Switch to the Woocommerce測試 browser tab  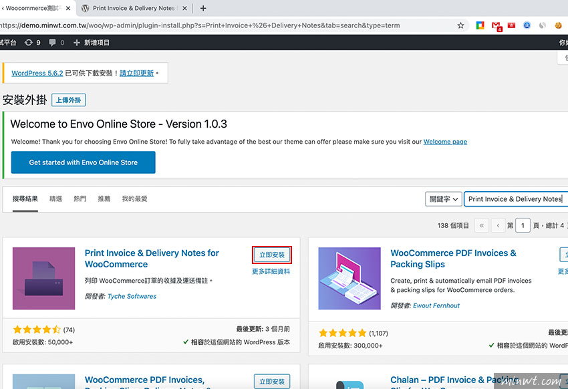pyautogui.click(x=33, y=8)
